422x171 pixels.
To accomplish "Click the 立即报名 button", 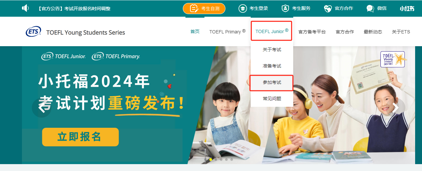I will pos(80,137).
